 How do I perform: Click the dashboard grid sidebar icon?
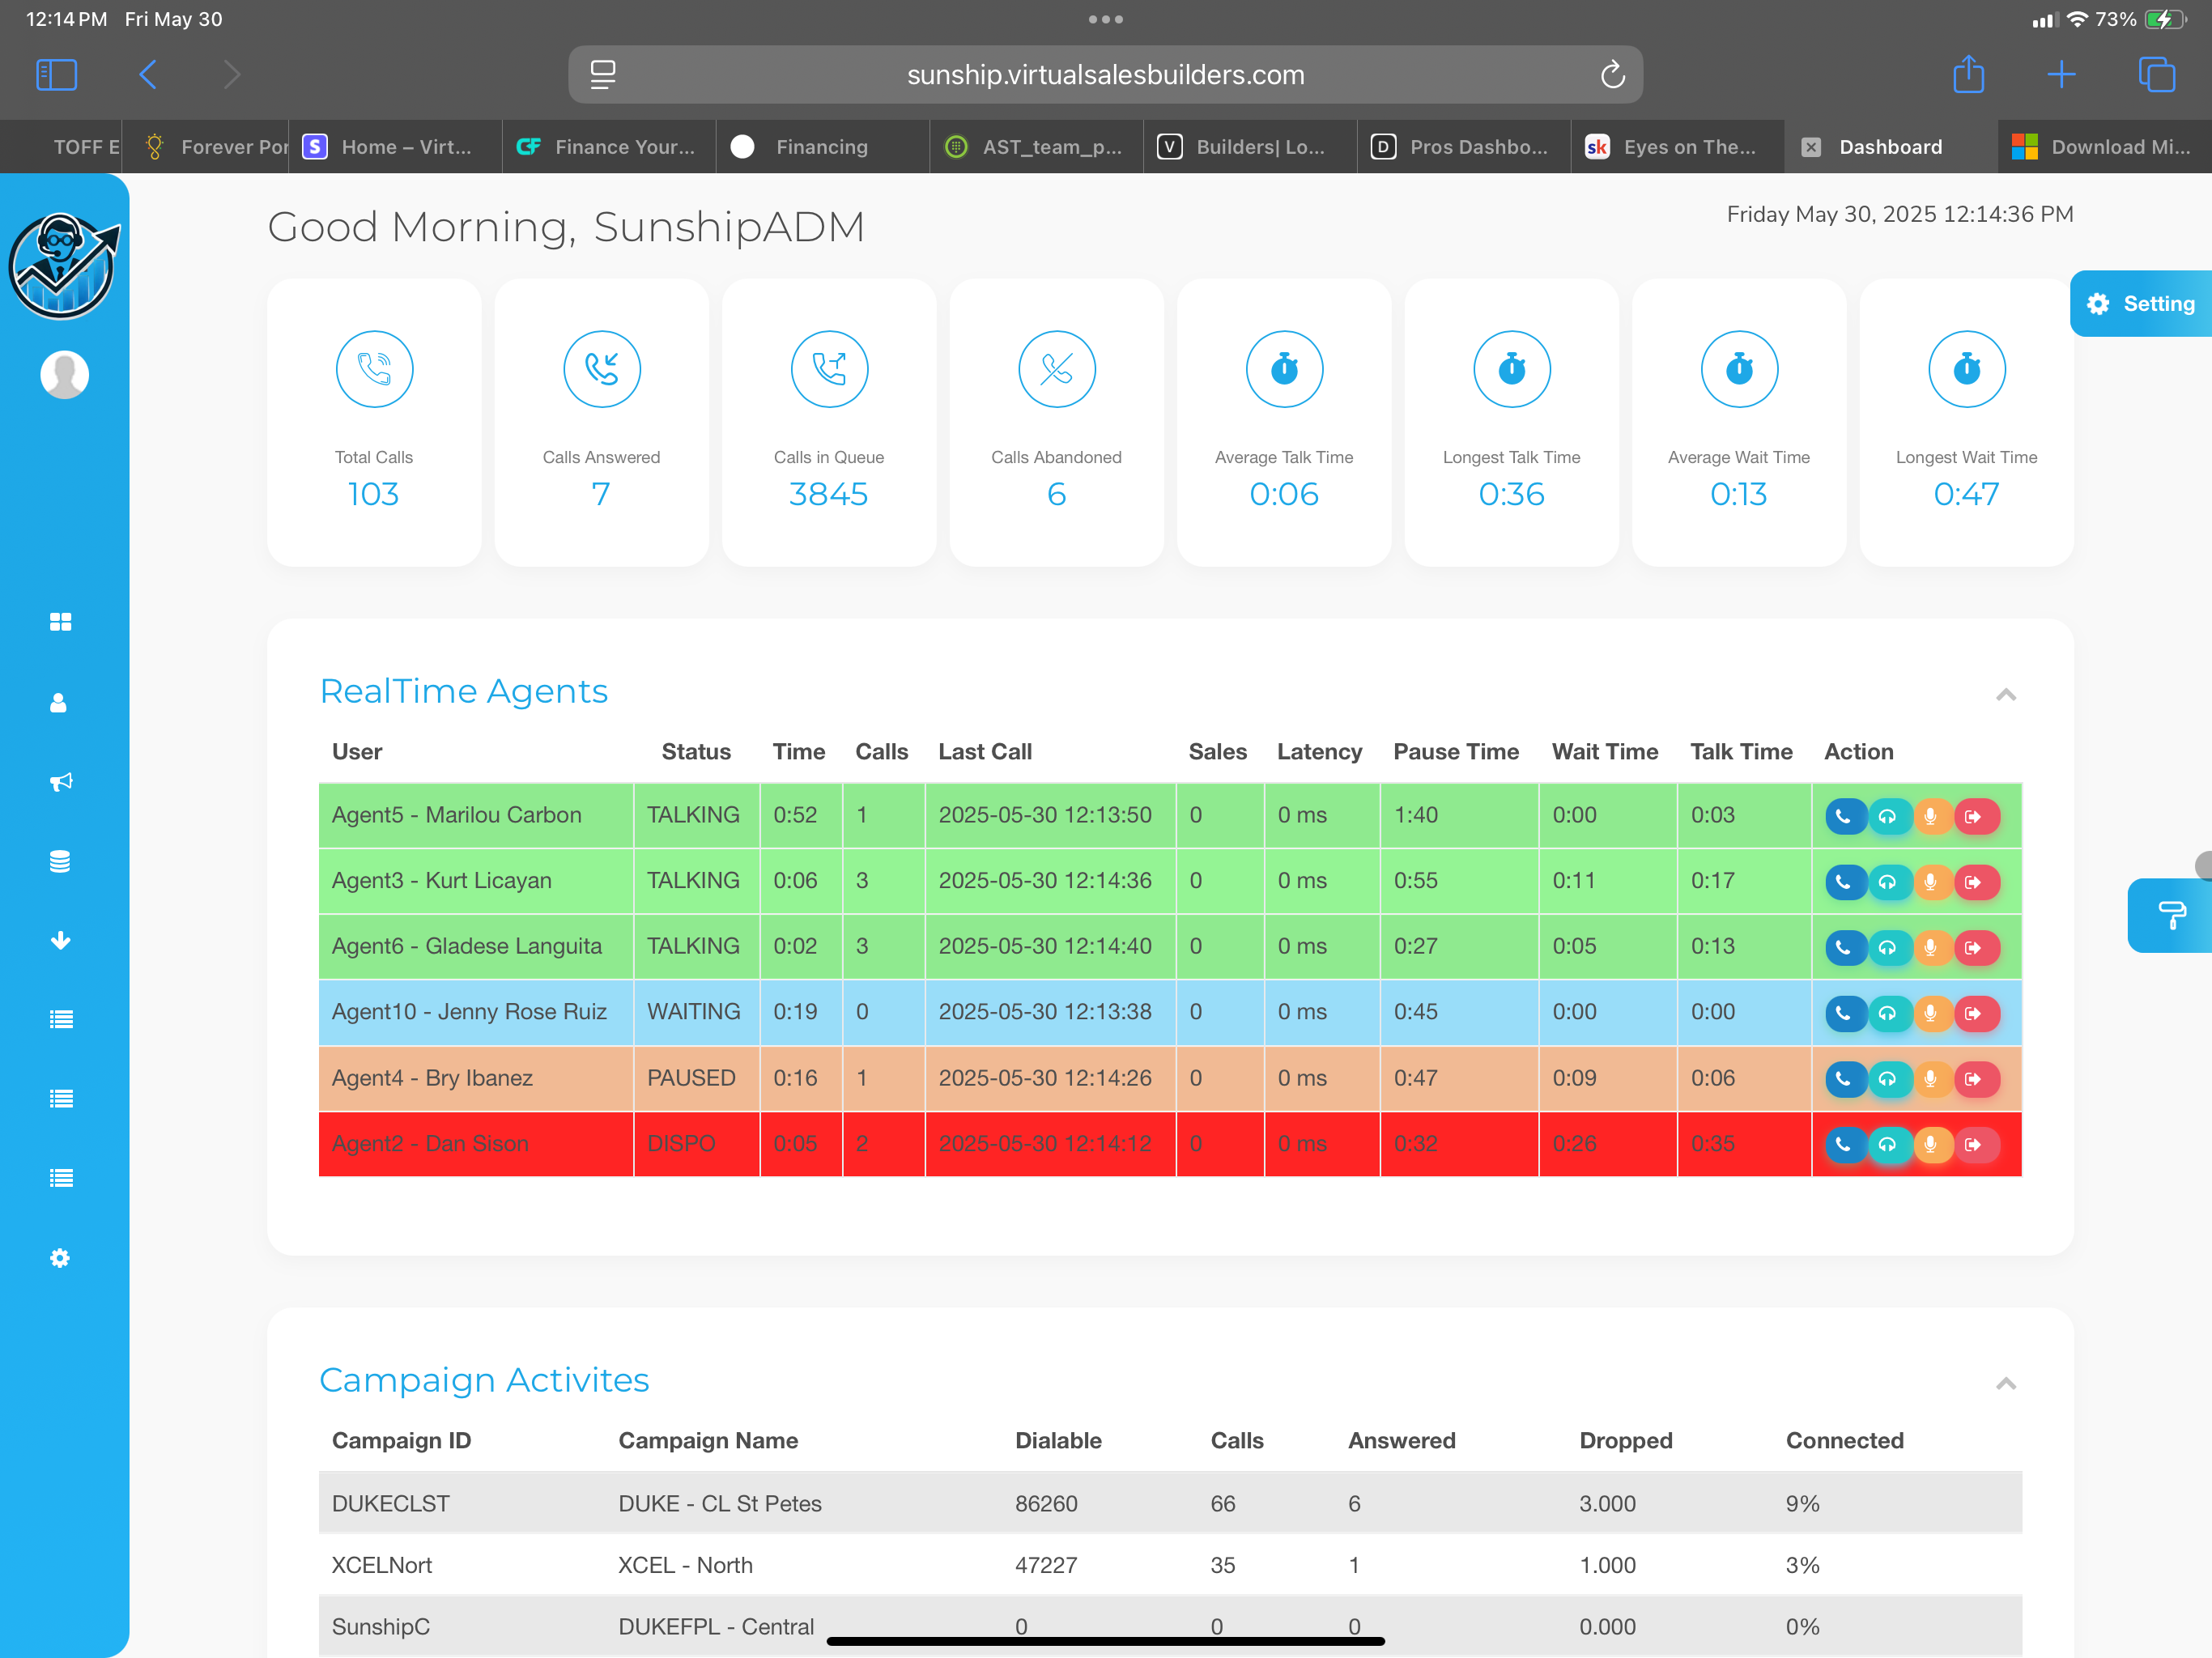point(60,622)
